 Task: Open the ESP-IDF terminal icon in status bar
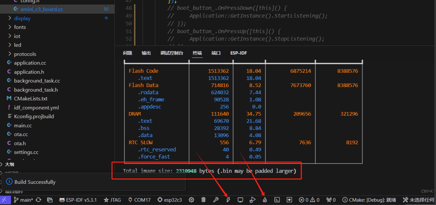(277, 200)
